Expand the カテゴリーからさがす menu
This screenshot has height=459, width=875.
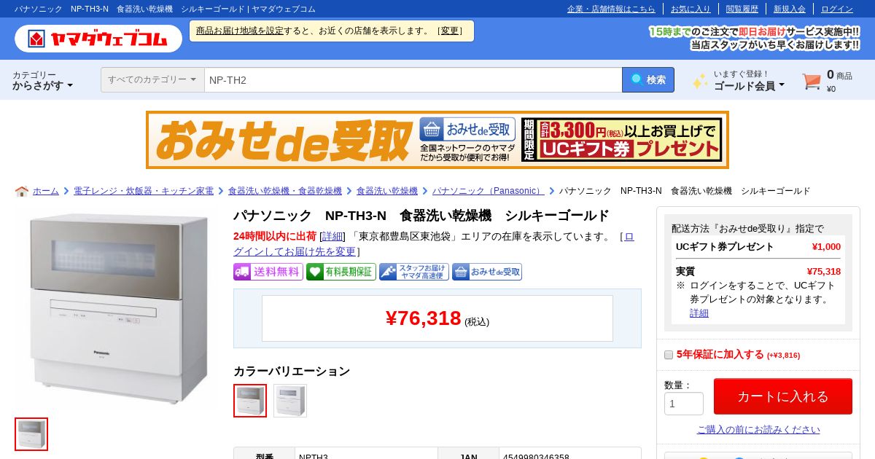pyautogui.click(x=43, y=80)
